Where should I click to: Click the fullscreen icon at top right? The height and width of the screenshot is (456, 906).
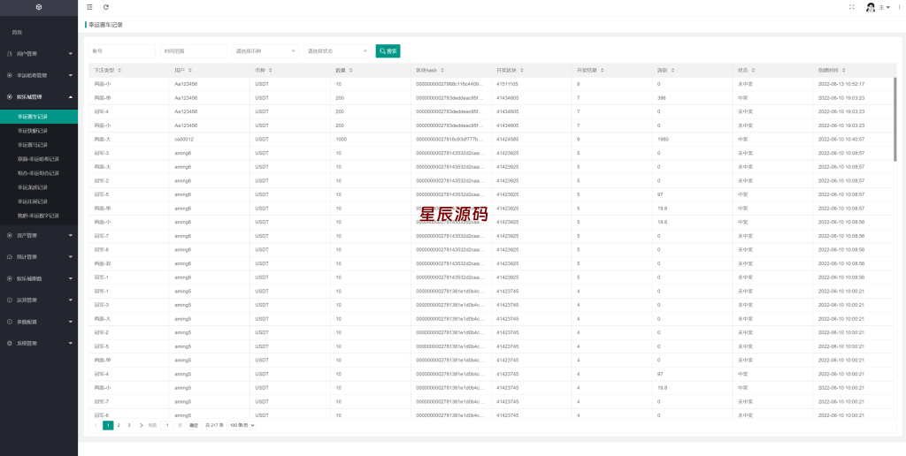click(x=852, y=7)
